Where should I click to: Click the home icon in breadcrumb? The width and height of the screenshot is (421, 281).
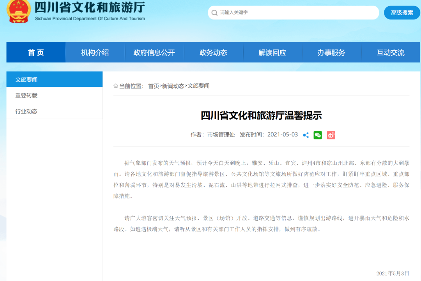[x=116, y=86]
